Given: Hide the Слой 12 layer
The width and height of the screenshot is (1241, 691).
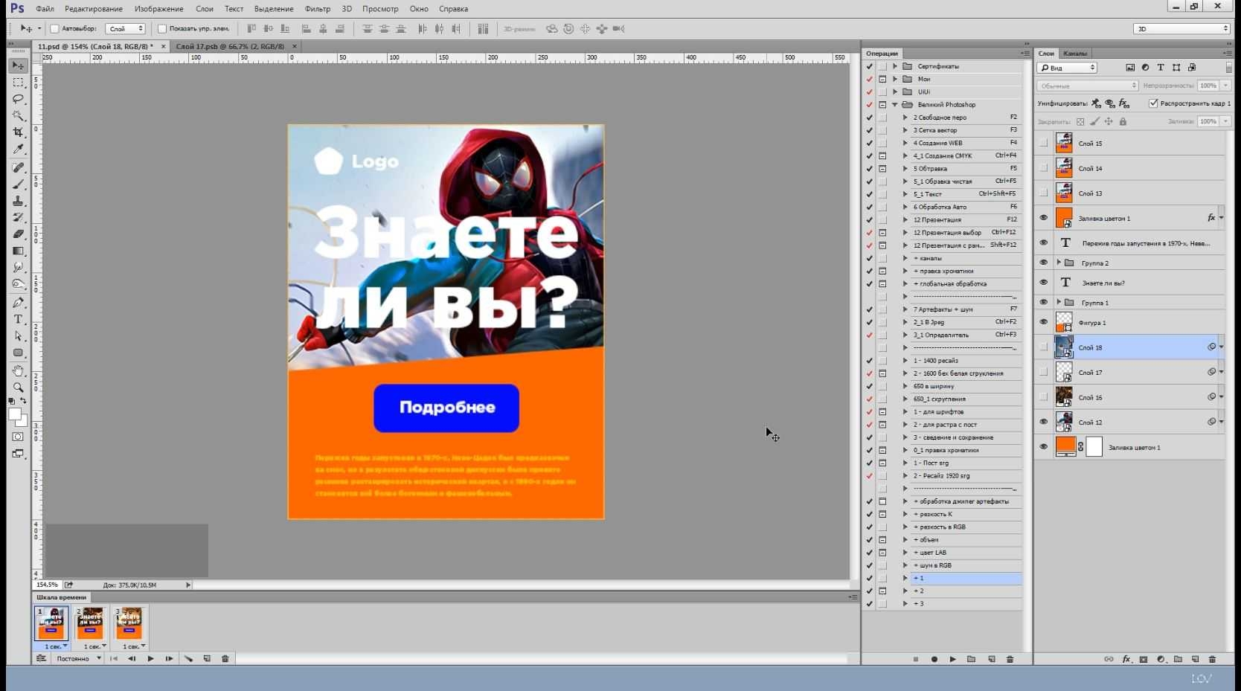Looking at the screenshot, I should (x=1043, y=422).
